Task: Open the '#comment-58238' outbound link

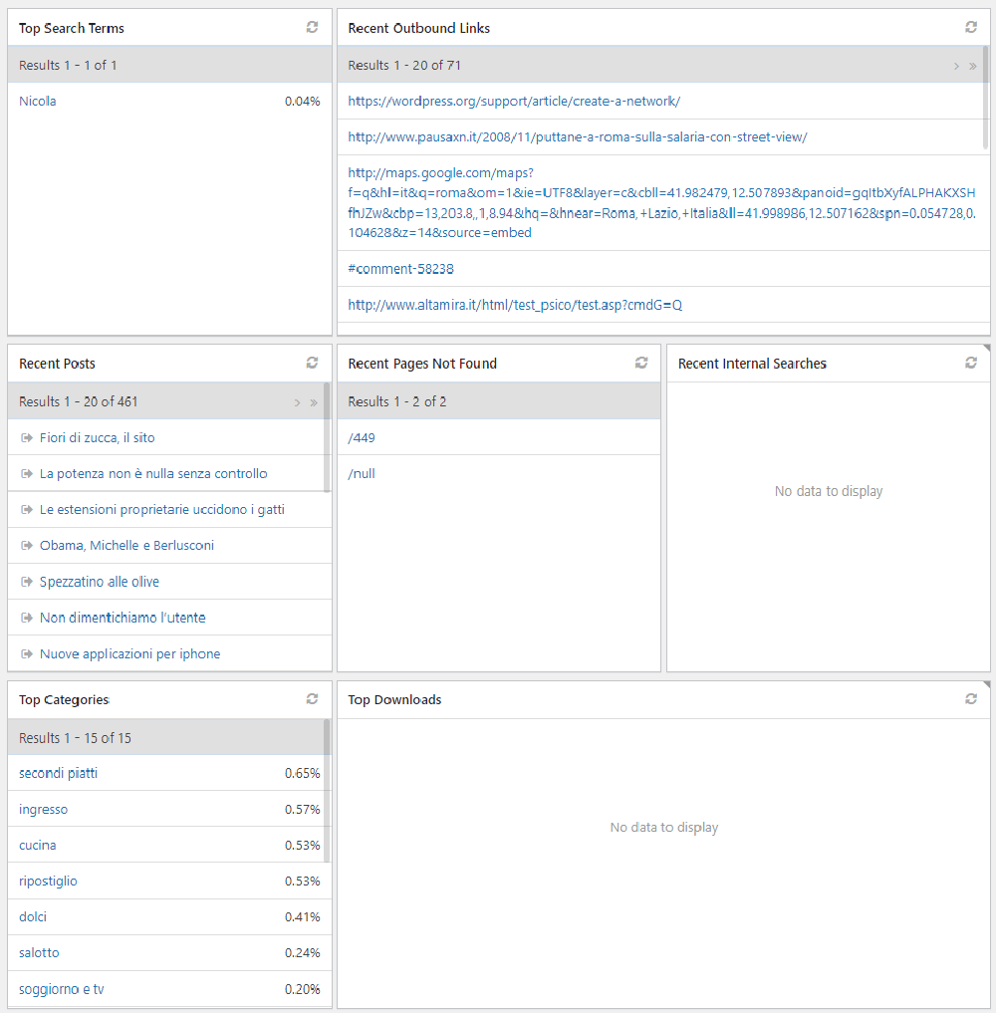Action: click(x=400, y=268)
